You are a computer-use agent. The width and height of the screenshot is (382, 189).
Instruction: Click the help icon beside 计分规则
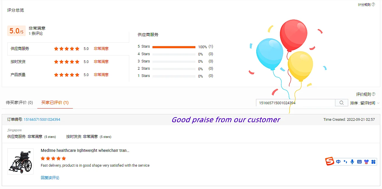(374, 4)
